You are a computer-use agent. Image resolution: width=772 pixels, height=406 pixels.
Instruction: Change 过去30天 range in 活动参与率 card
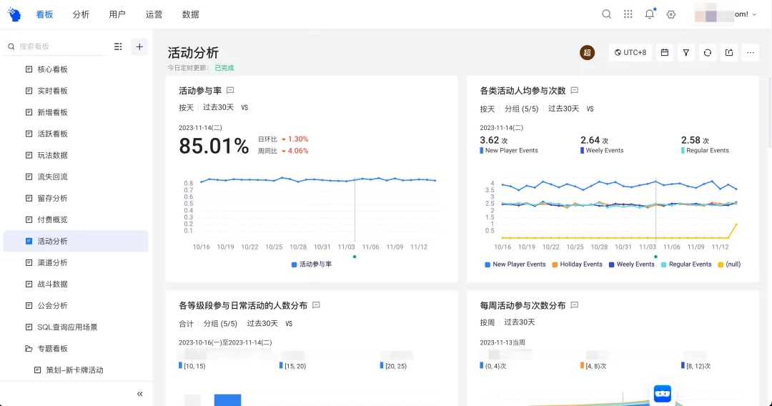pyautogui.click(x=218, y=107)
